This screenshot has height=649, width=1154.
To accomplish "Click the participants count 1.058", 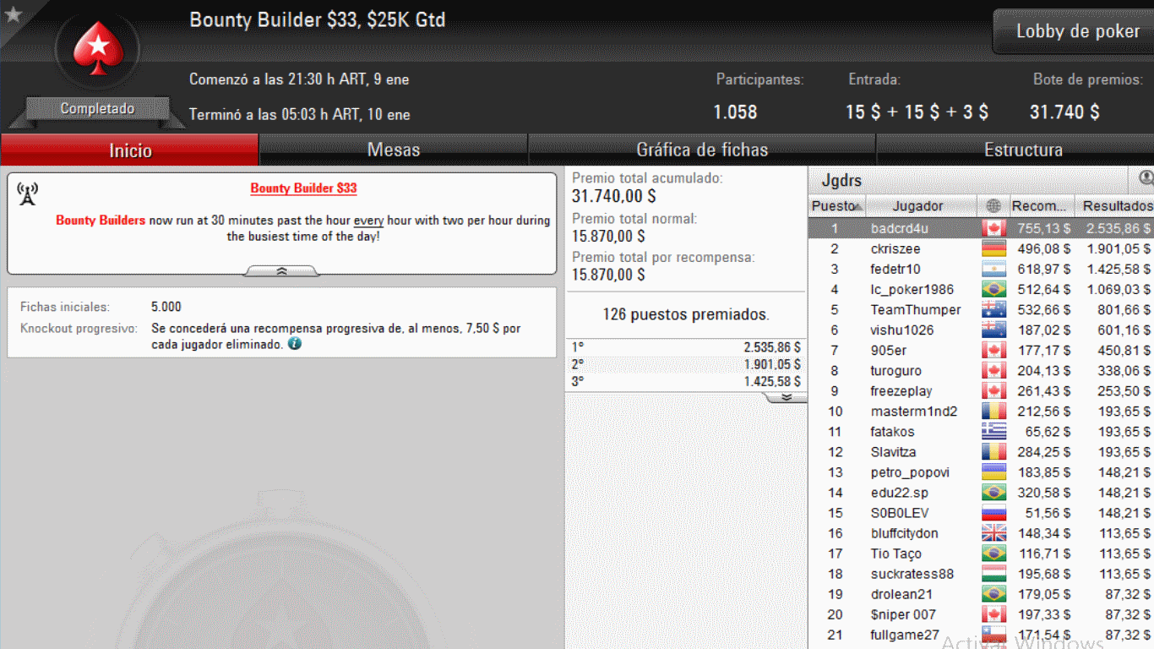I will [735, 112].
